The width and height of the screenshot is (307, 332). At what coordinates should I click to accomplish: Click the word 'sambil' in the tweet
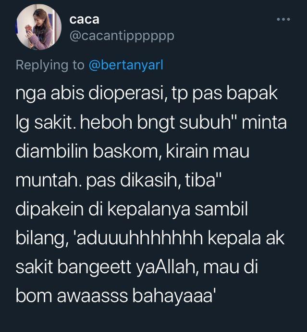pos(221,209)
